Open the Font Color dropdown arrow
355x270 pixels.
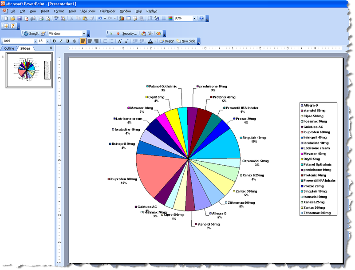155,41
